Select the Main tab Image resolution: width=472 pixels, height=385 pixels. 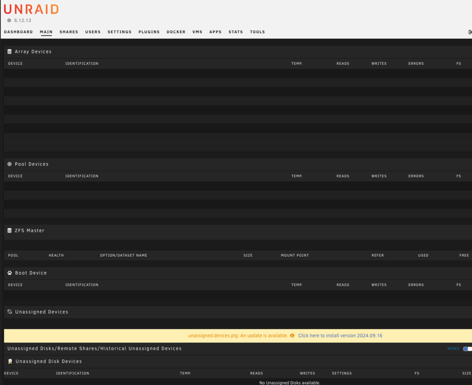pyautogui.click(x=46, y=32)
